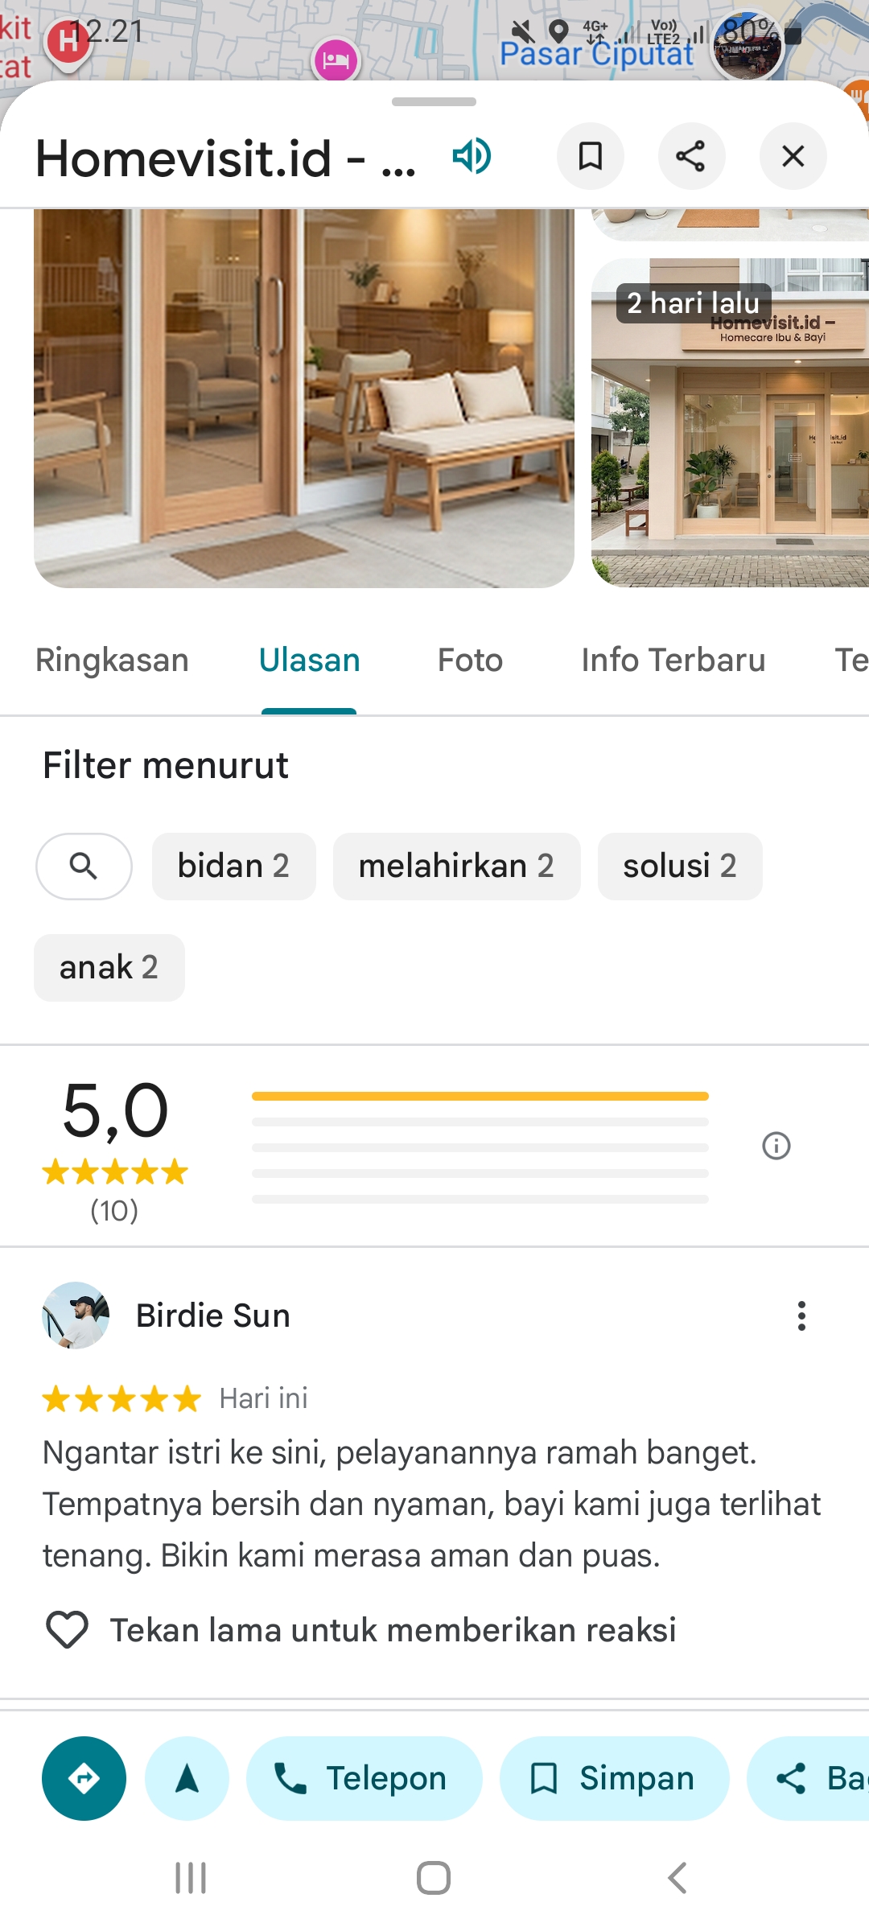Tap the blue directions icon button

(x=84, y=1778)
